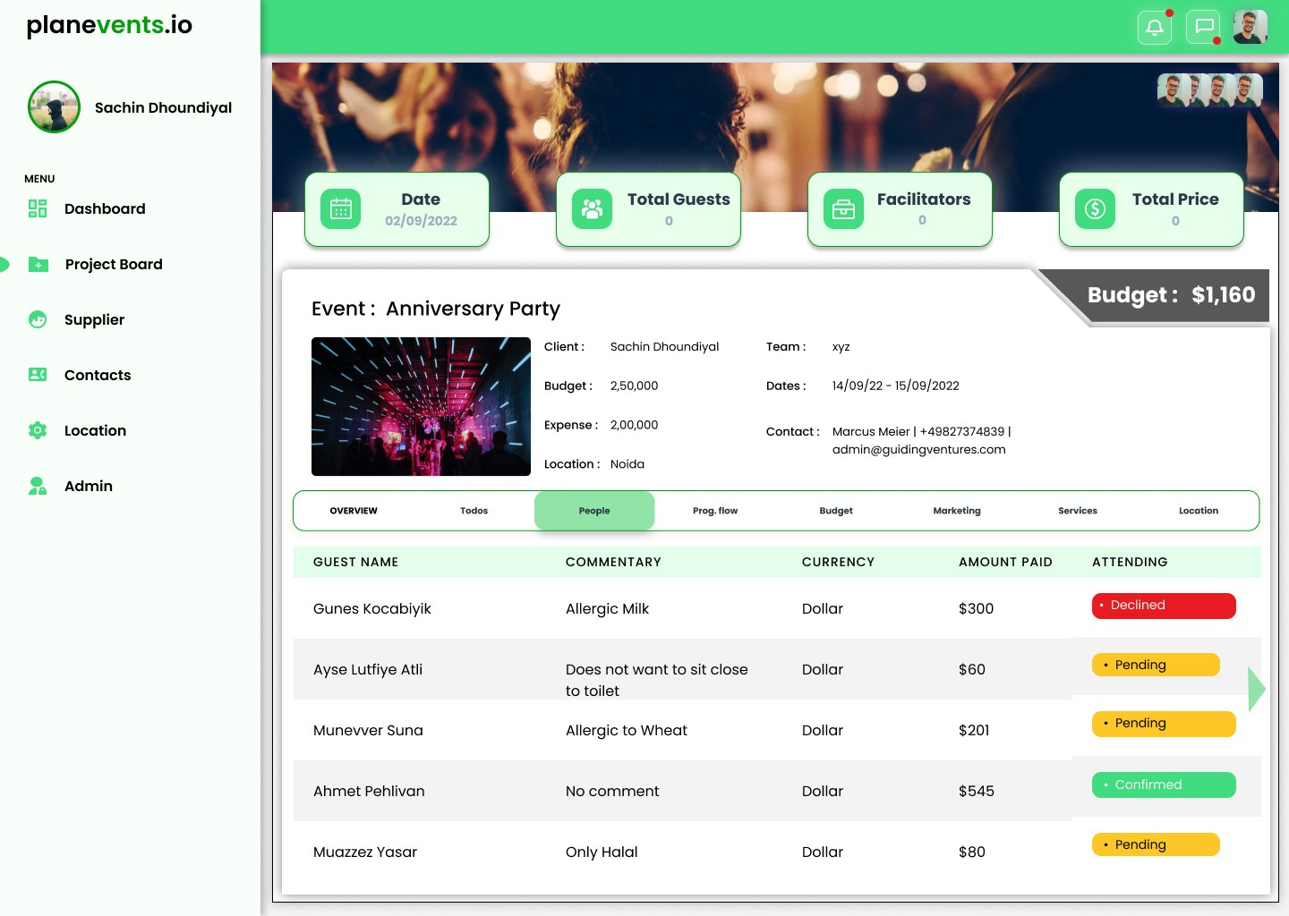1289x916 pixels.
Task: Click Sachin Dhoundiyal's sidebar avatar
Action: 54,107
